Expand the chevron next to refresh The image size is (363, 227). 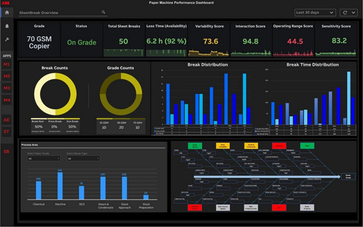pyautogui.click(x=354, y=12)
